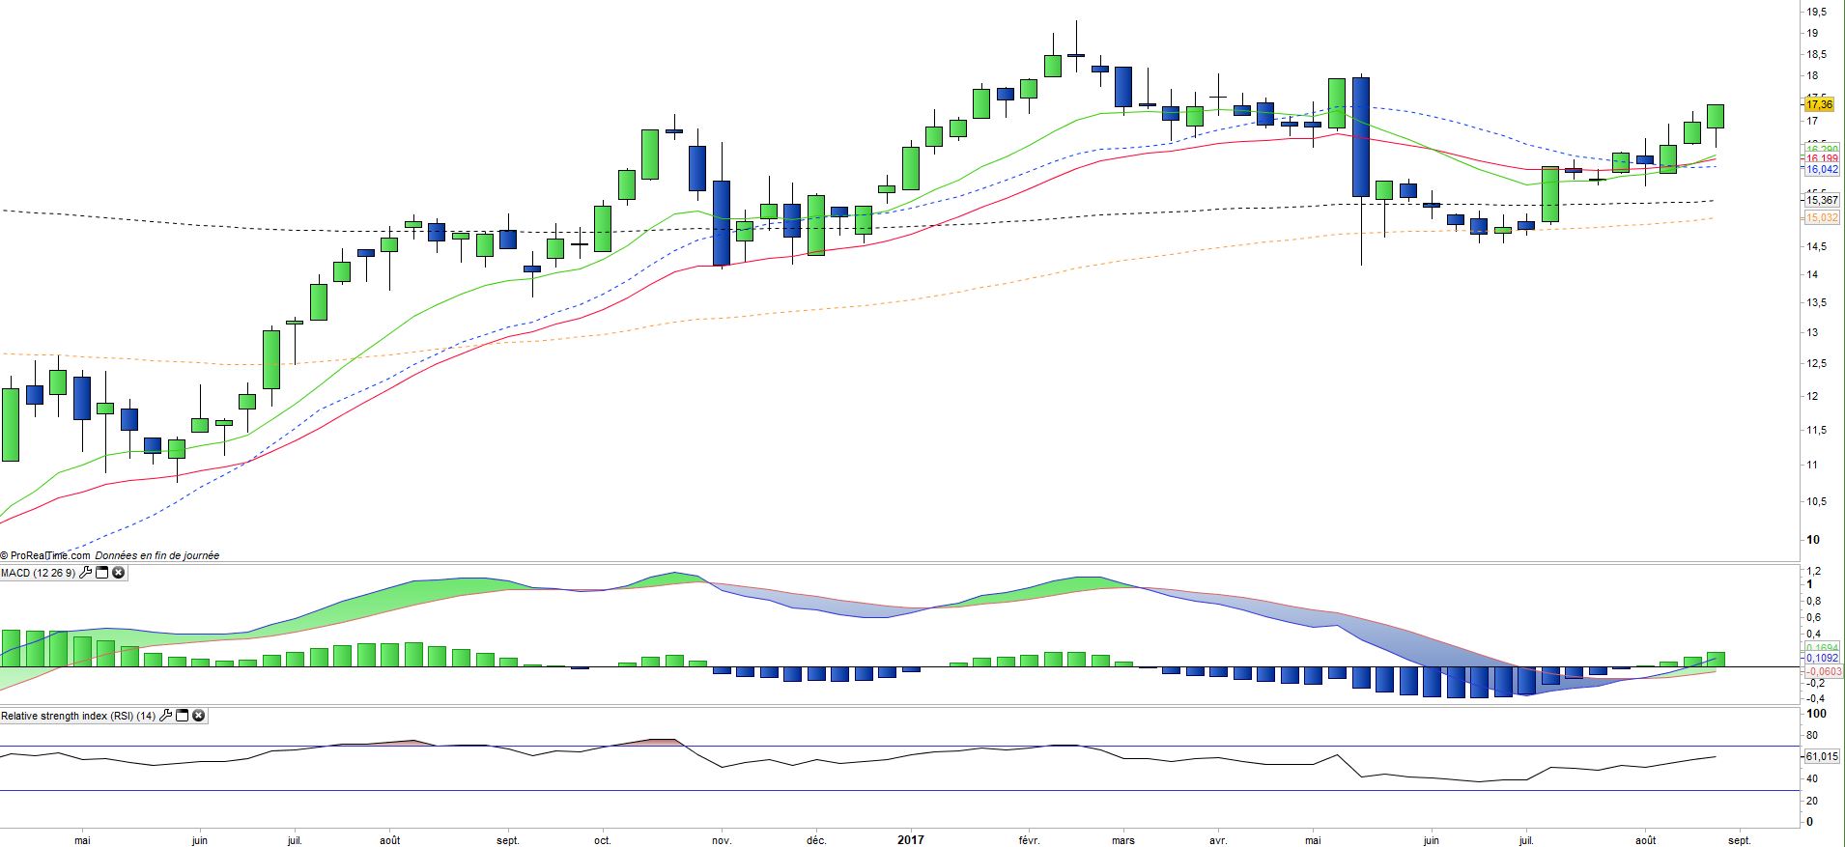Click the blue 0,1092 MACD value label
The height and width of the screenshot is (847, 1845).
(1821, 659)
